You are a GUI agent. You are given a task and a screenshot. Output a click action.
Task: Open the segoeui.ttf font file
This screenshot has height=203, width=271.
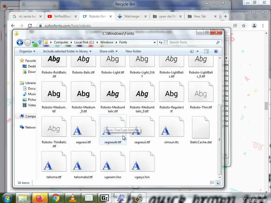tap(83, 130)
